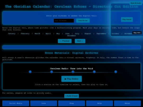Open the Lore footer tab
143x107 pixels.
[x=44, y=103]
